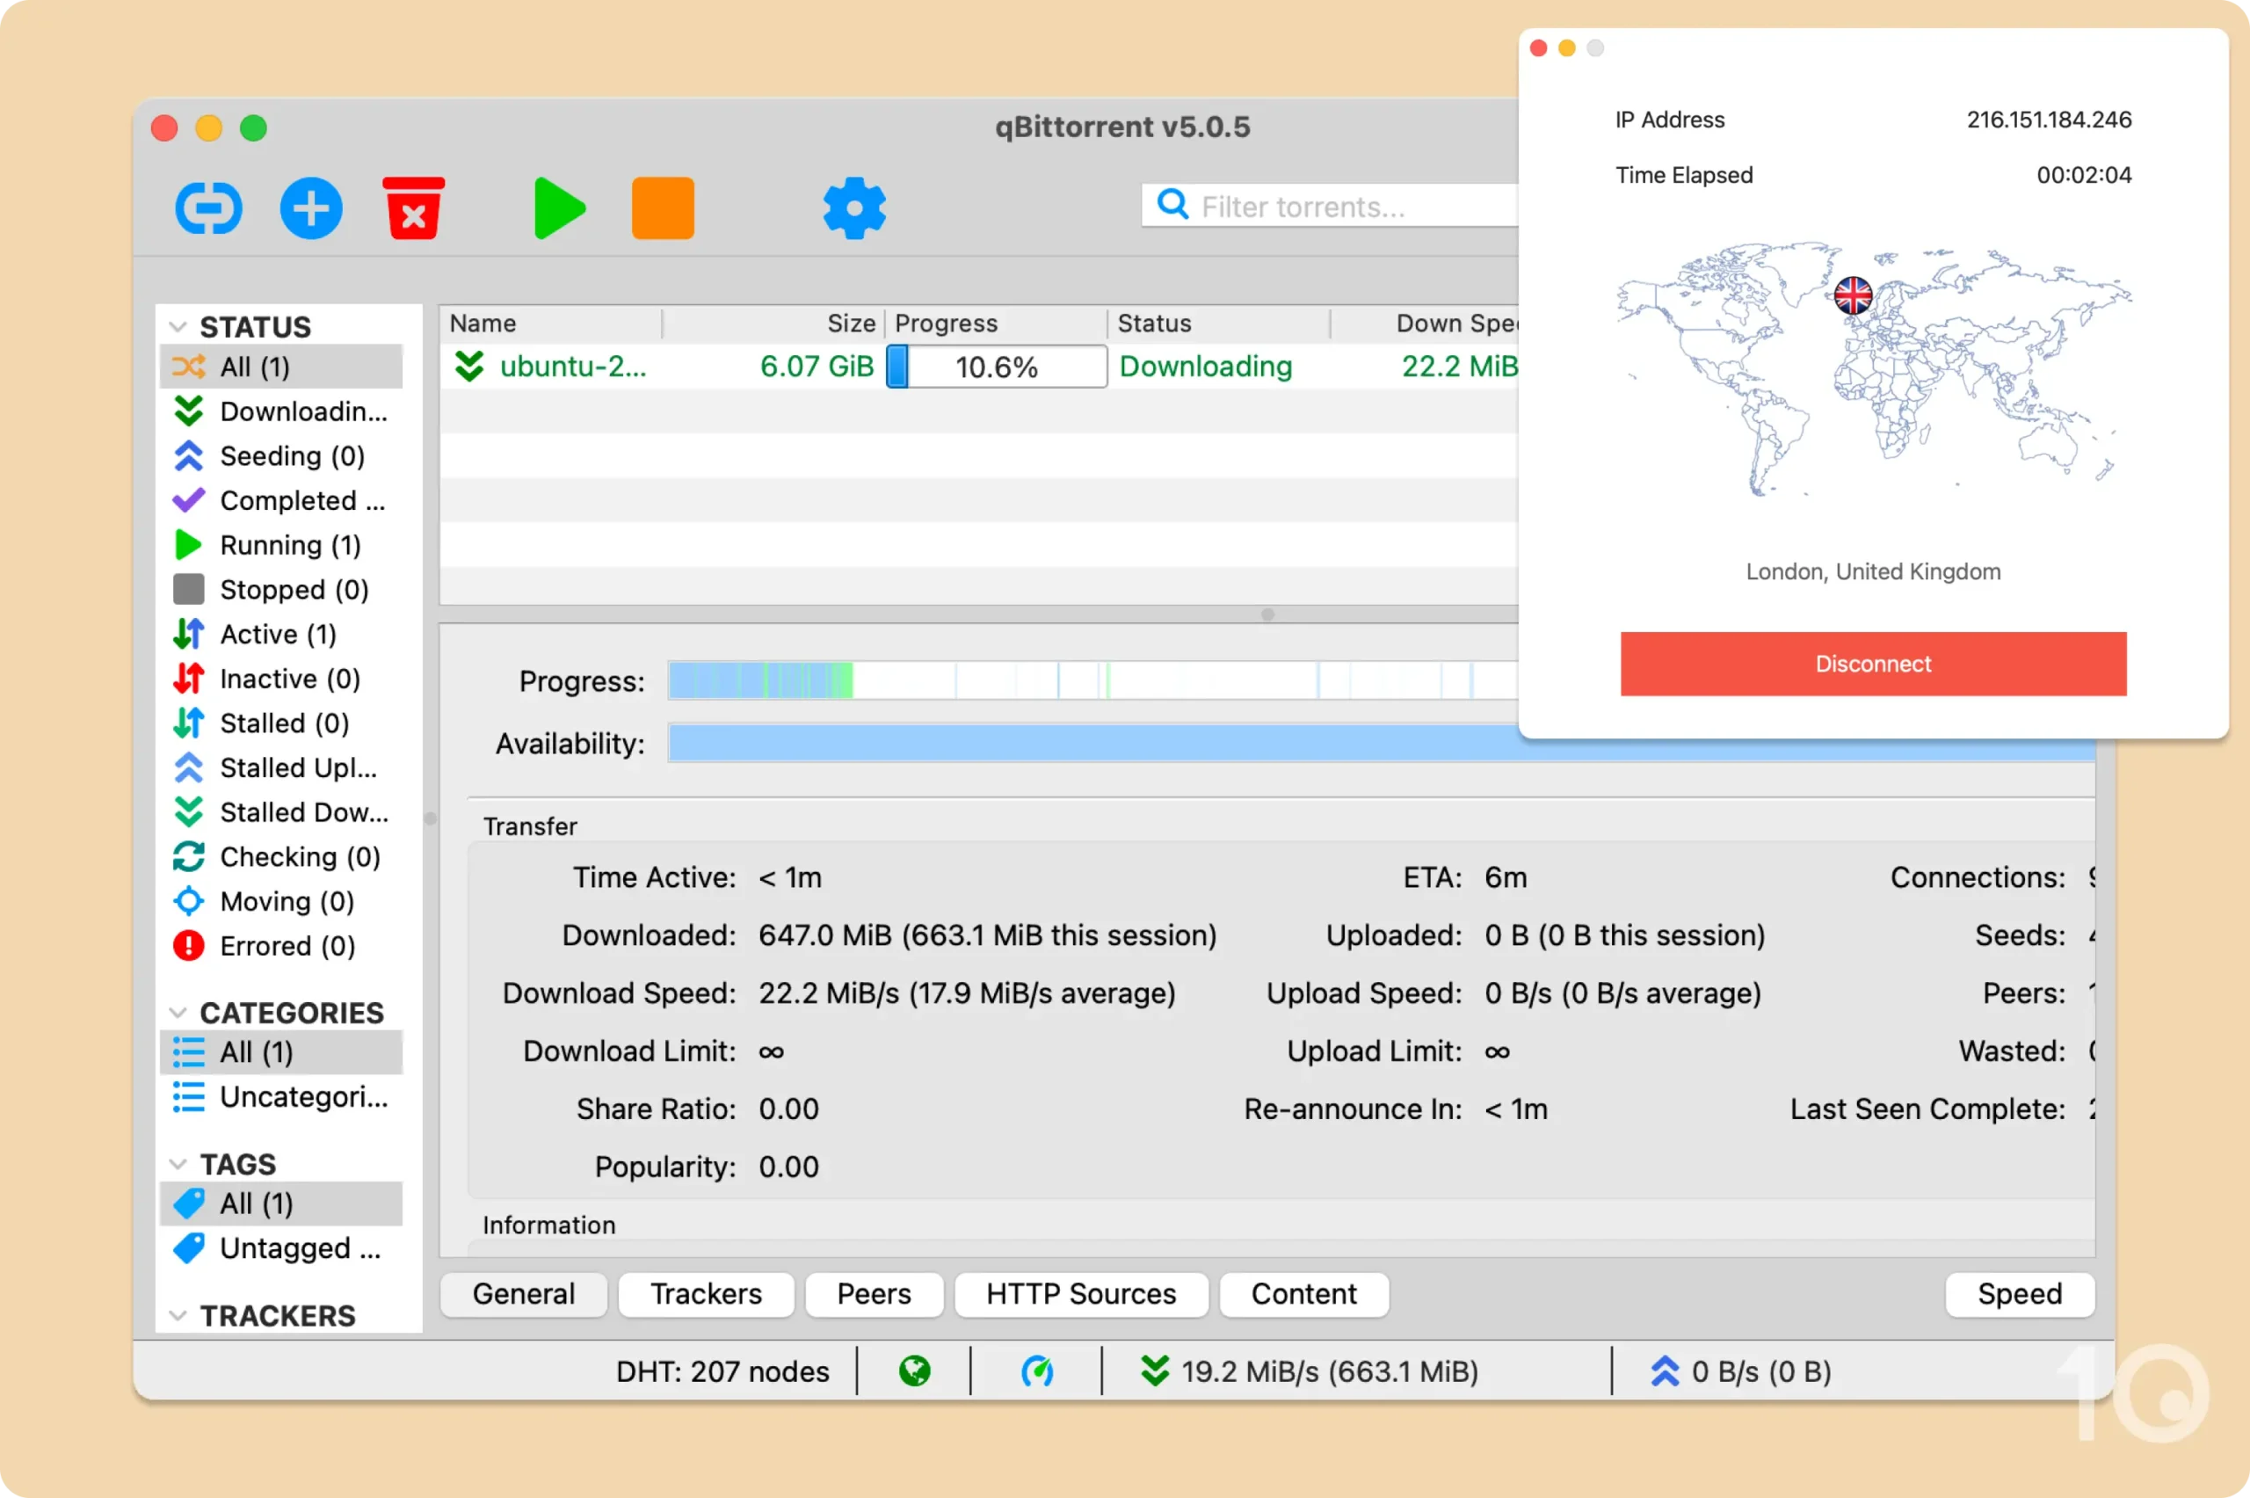Select All (1) under Tags
Image resolution: width=2250 pixels, height=1498 pixels.
(x=282, y=1203)
